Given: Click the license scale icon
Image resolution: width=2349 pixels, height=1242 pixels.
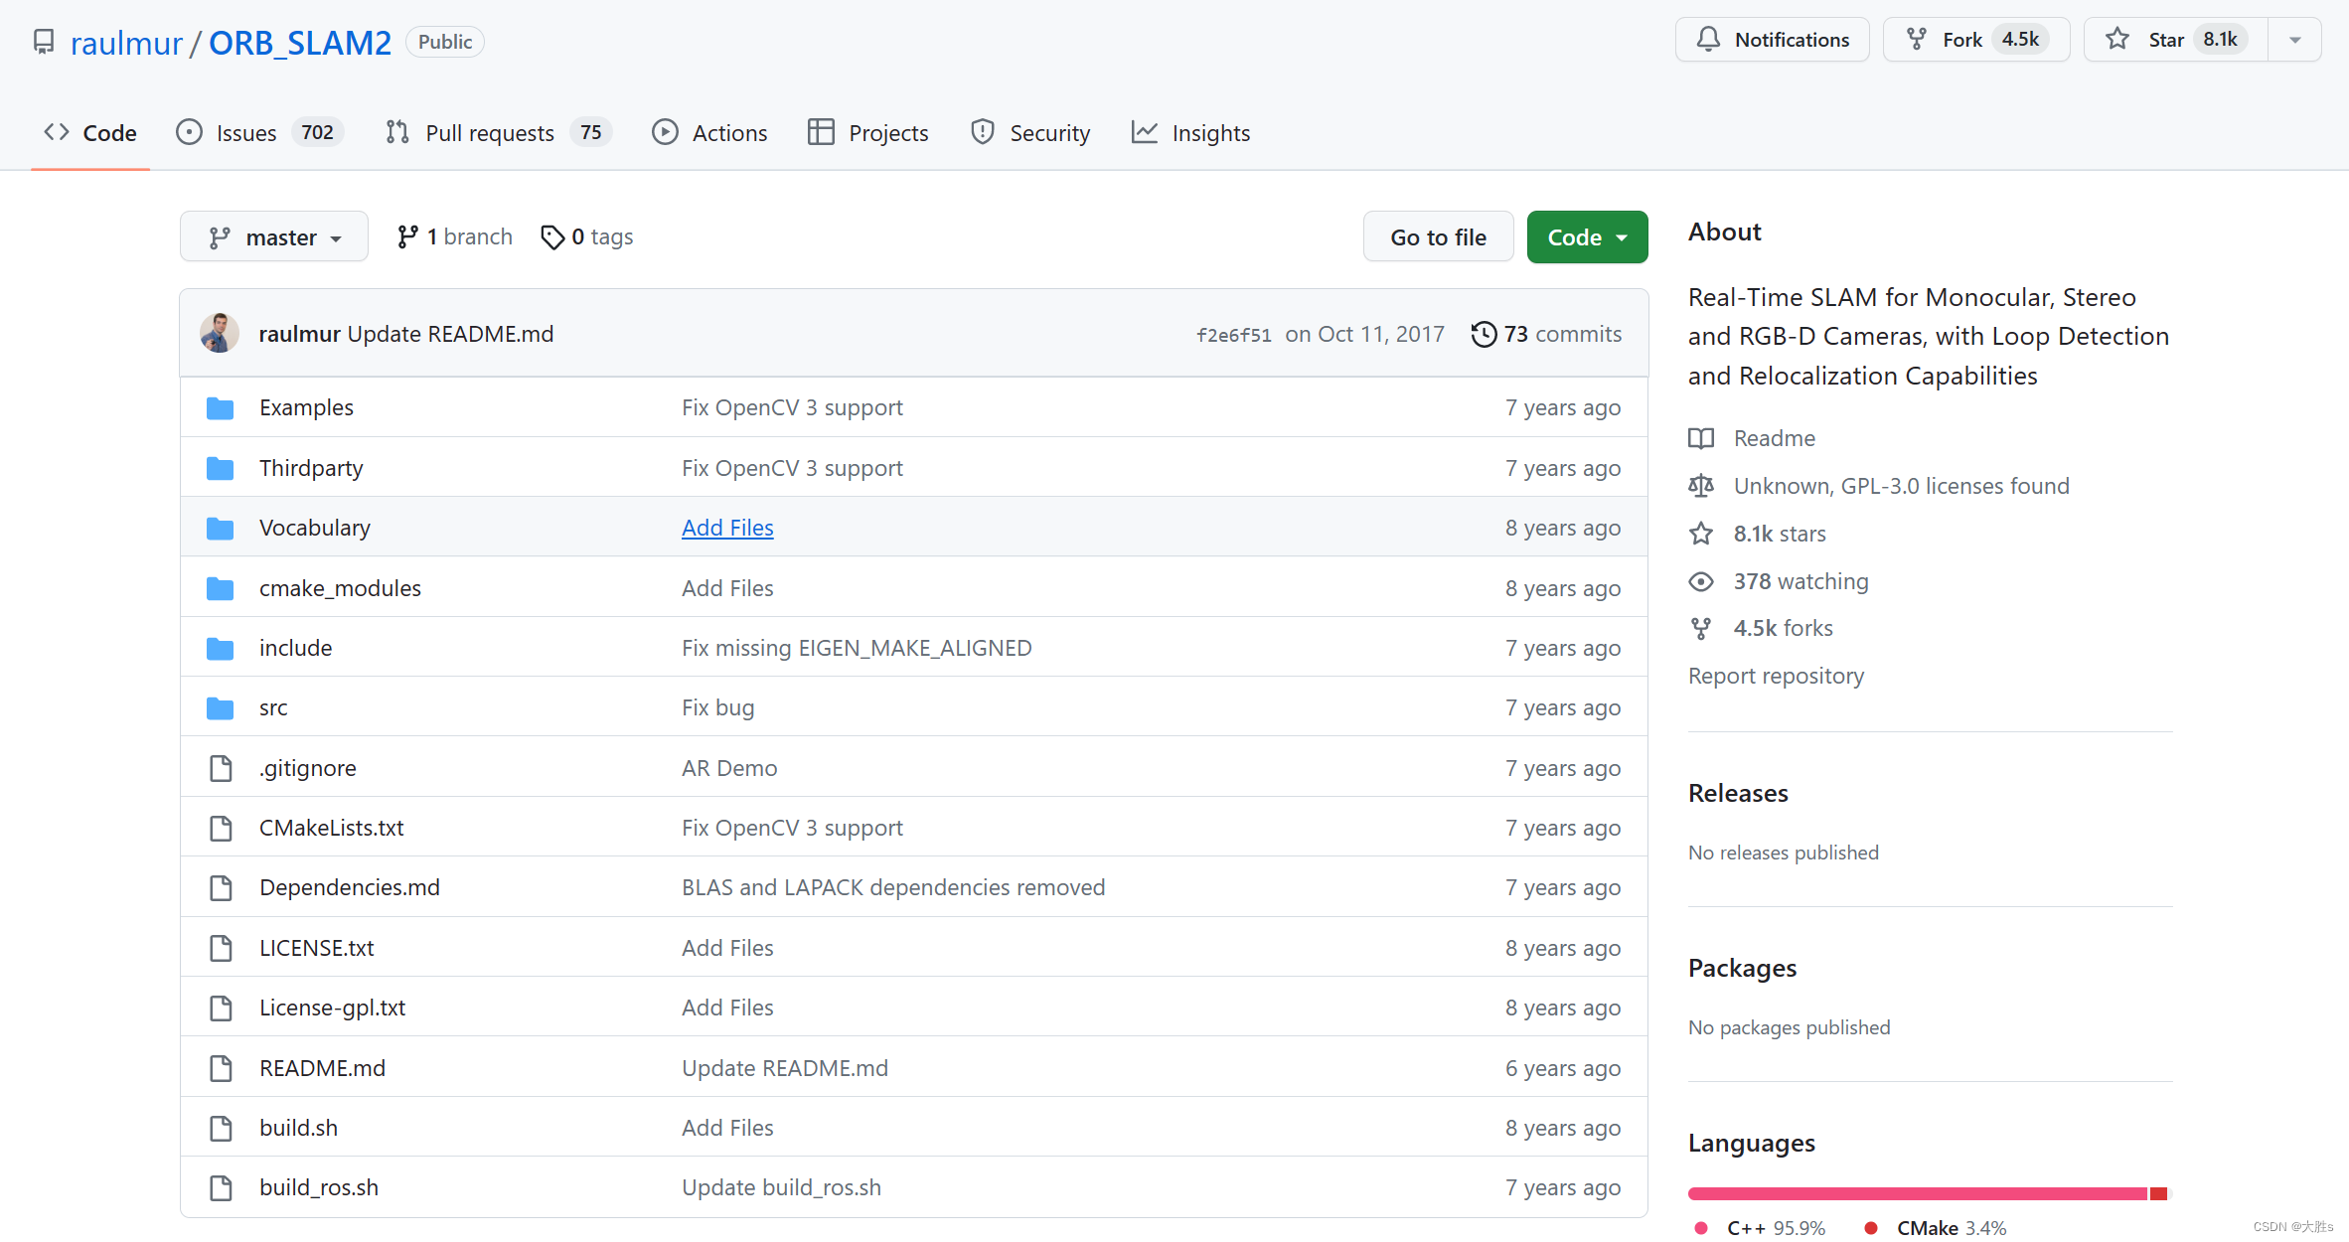Looking at the screenshot, I should coord(1701,486).
